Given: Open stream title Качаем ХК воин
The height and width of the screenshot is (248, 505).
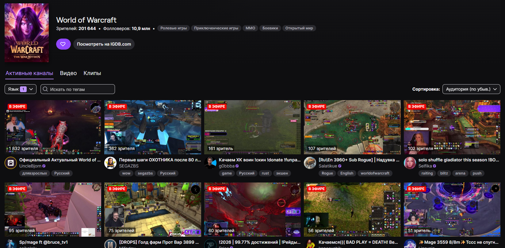Looking at the screenshot, I should pos(260,160).
